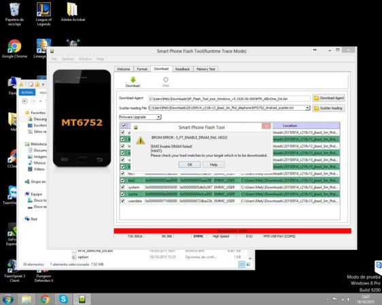Click the Location column header
This screenshot has height=305, width=382.
[290, 126]
